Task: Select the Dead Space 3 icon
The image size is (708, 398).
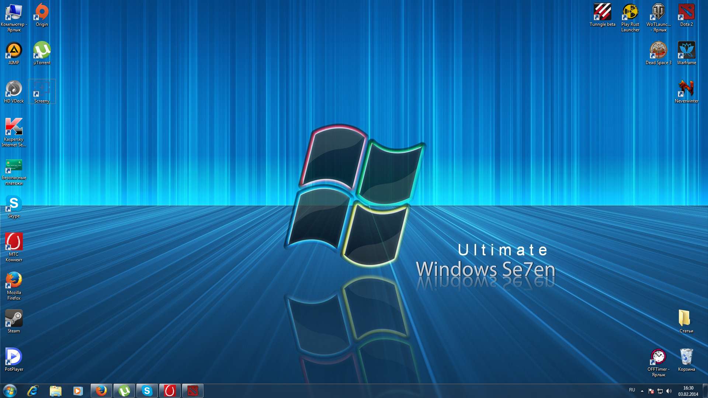Action: tap(658, 53)
